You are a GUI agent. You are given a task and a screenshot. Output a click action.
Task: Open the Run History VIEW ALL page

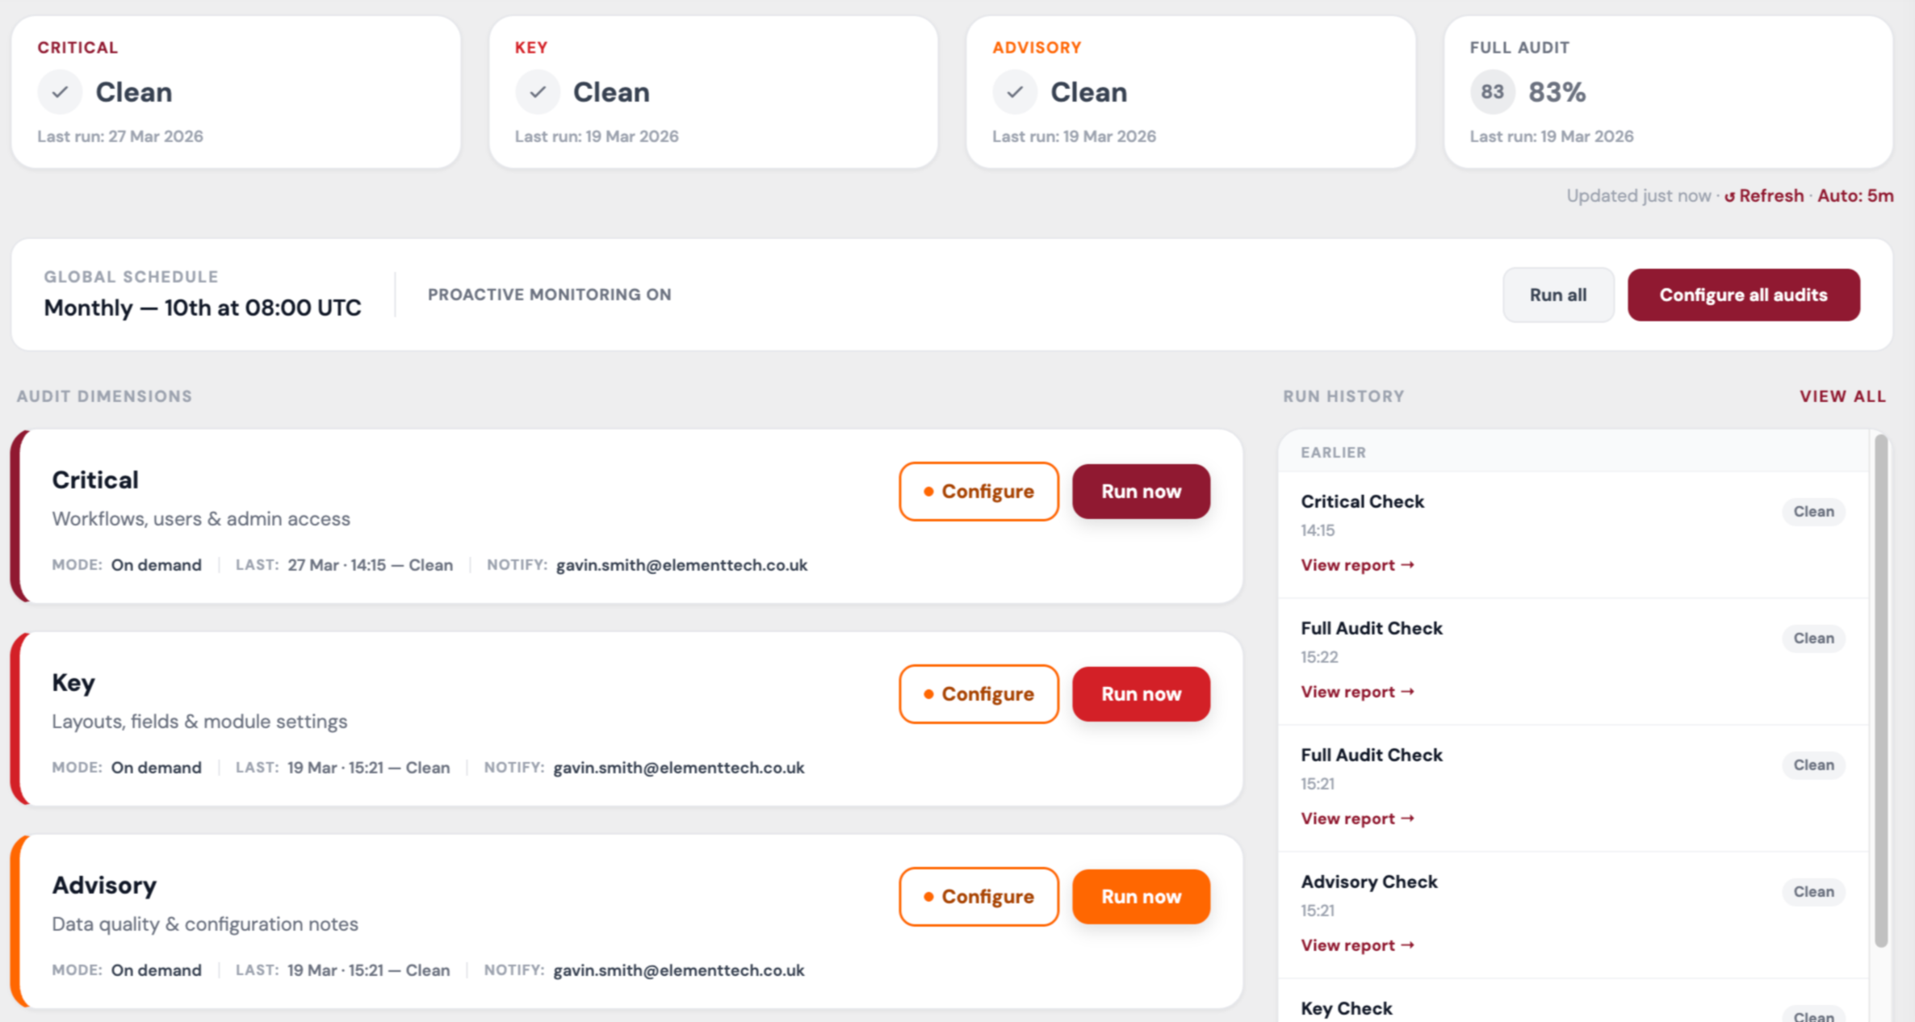click(x=1842, y=396)
